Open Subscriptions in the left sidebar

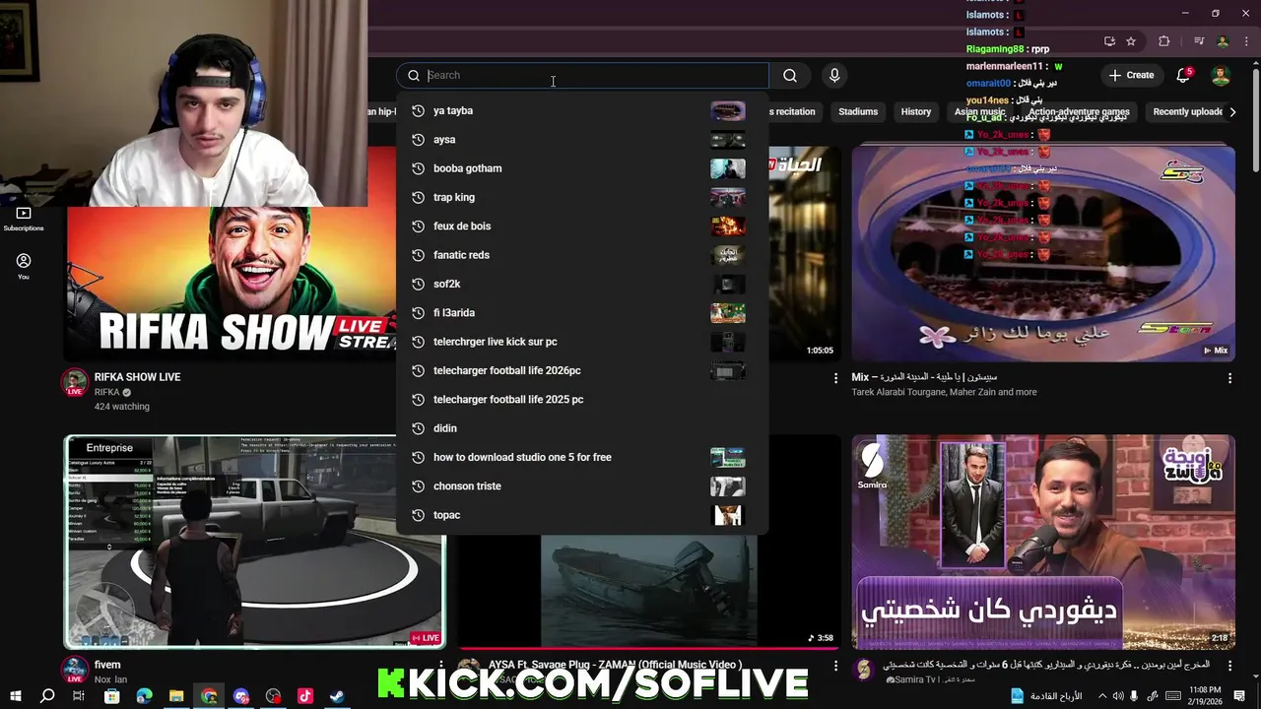[24, 220]
